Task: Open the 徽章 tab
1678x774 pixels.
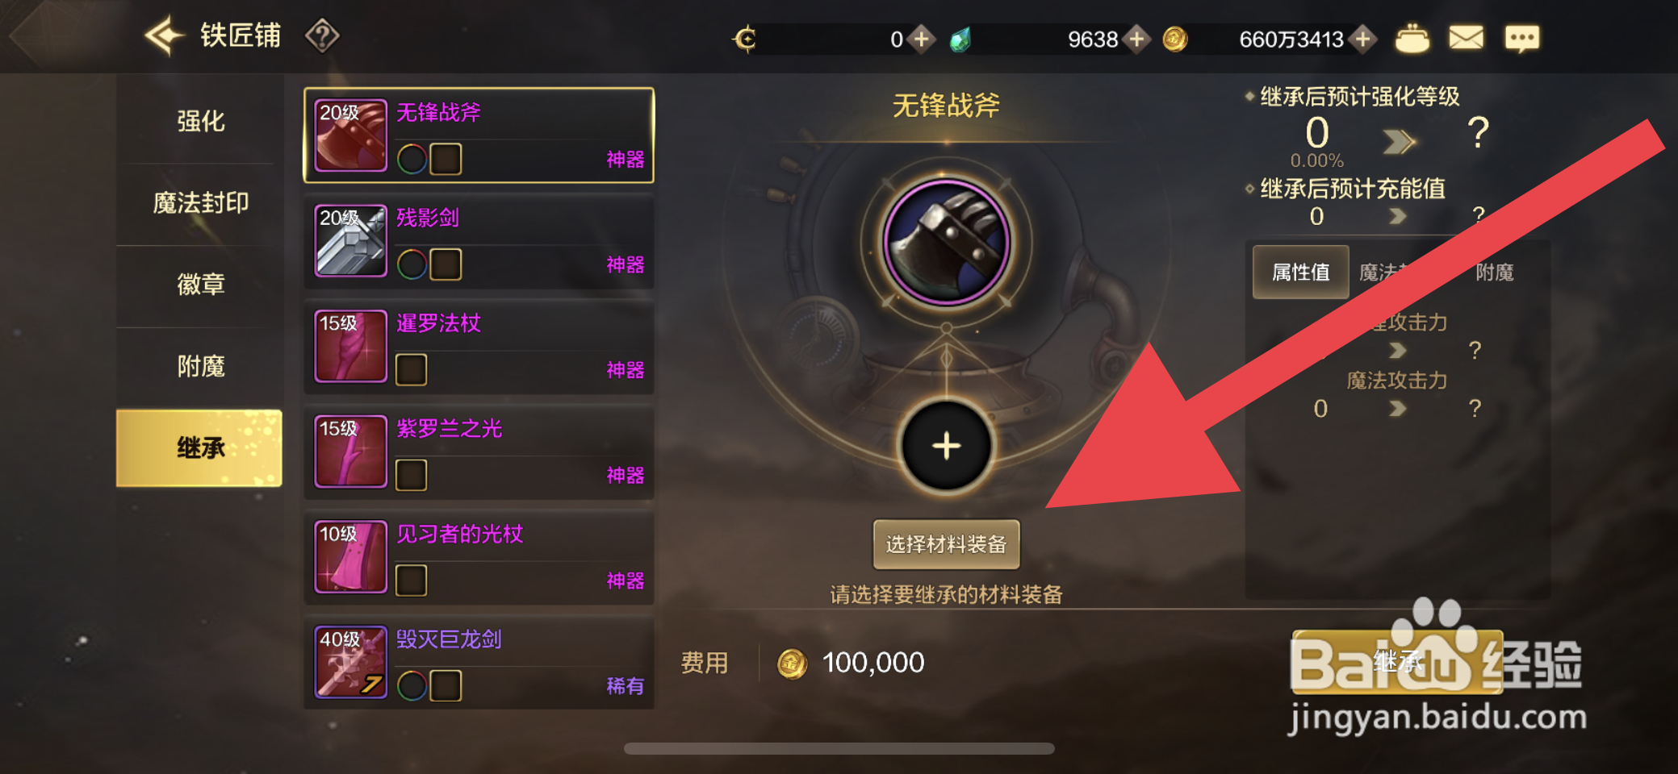Action: pos(200,285)
